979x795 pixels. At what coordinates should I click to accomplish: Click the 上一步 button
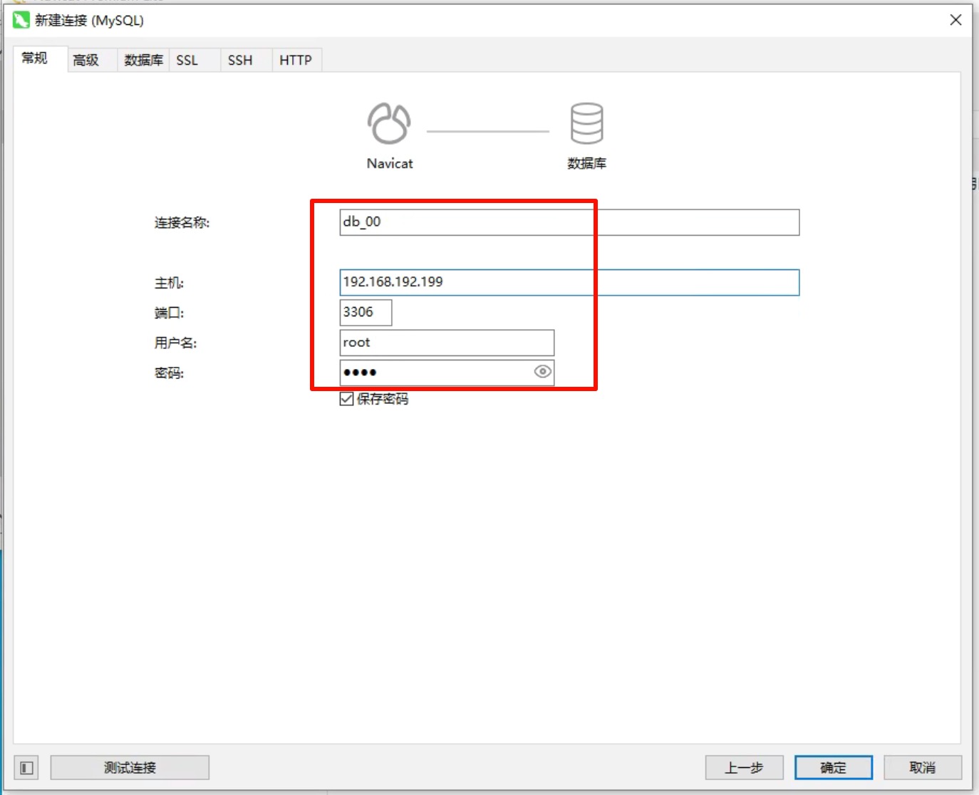pyautogui.click(x=744, y=768)
